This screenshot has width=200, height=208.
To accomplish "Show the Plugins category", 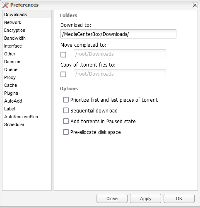I will tap(11, 93).
